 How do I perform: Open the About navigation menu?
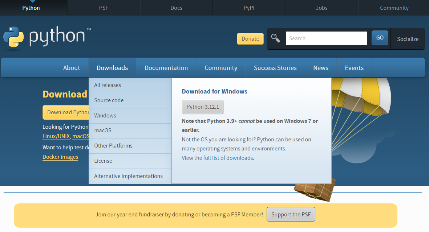pos(72,68)
